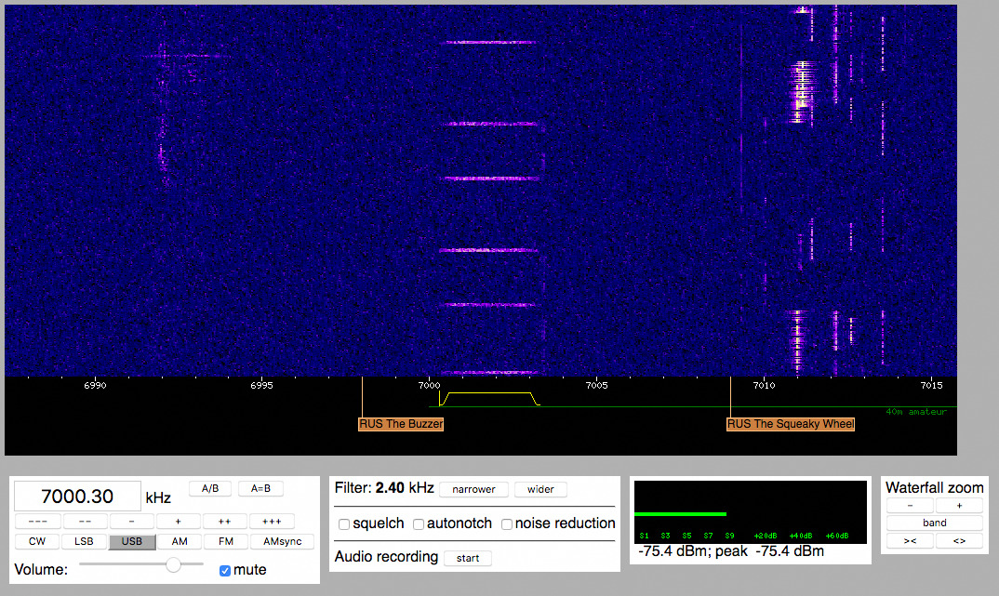The image size is (999, 596).
Task: Adjust the Volume slider handle
Action: tap(173, 564)
